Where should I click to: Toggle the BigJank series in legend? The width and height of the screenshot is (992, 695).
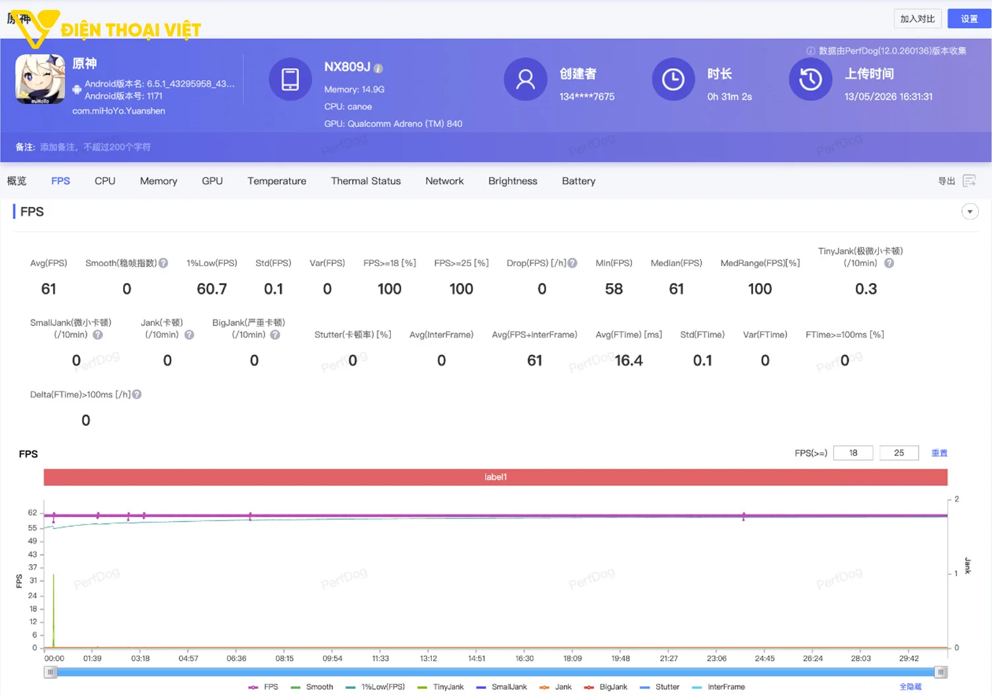(x=606, y=687)
